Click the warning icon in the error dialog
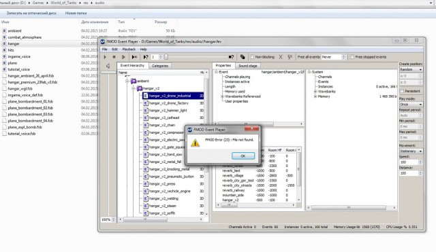 click(x=196, y=143)
